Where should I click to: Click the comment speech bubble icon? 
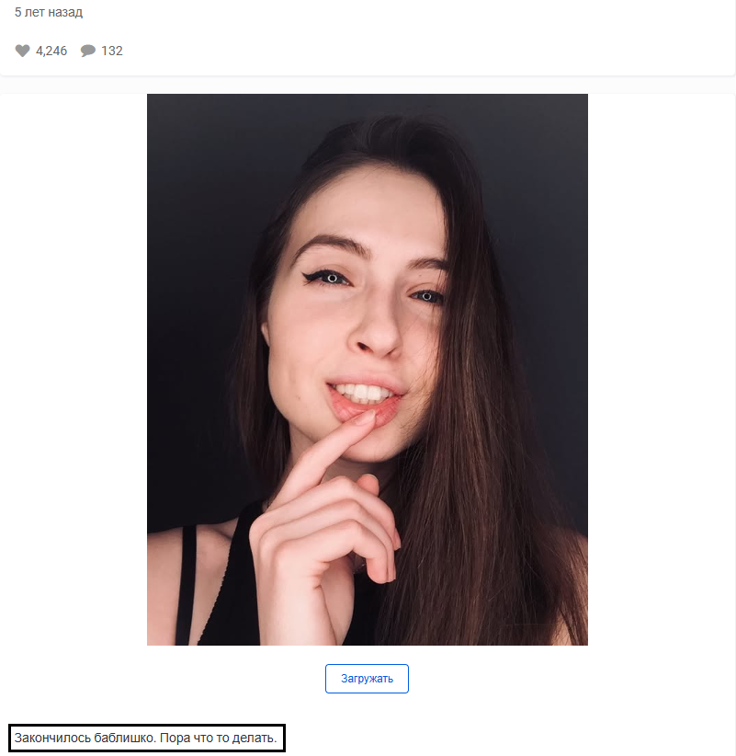pyautogui.click(x=87, y=51)
